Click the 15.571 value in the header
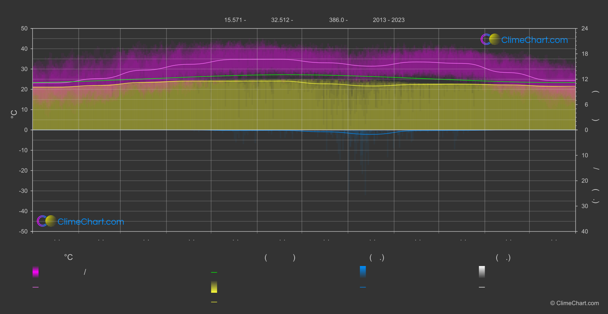This screenshot has width=608, height=314. click(x=233, y=20)
